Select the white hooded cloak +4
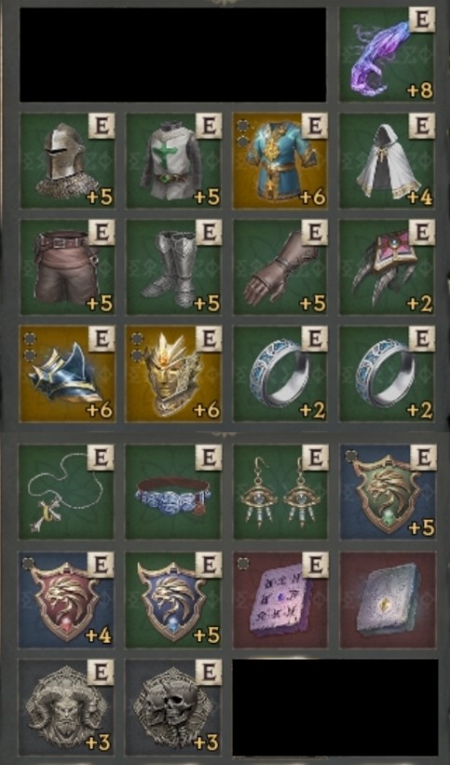Viewport: 450px width, 765px height. [x=387, y=160]
